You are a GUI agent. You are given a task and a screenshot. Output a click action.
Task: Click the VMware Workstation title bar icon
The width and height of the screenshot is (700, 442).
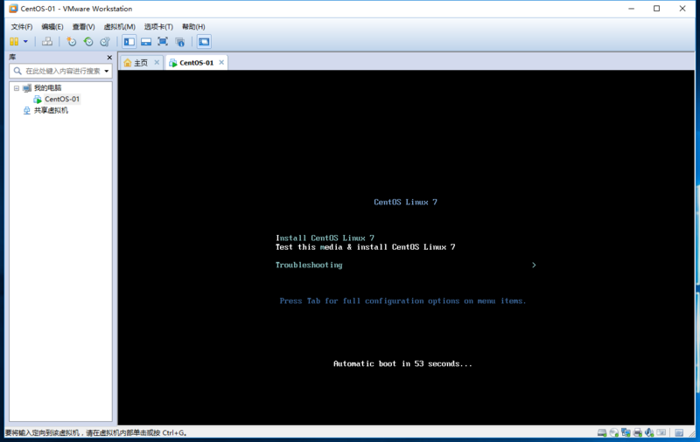click(13, 9)
